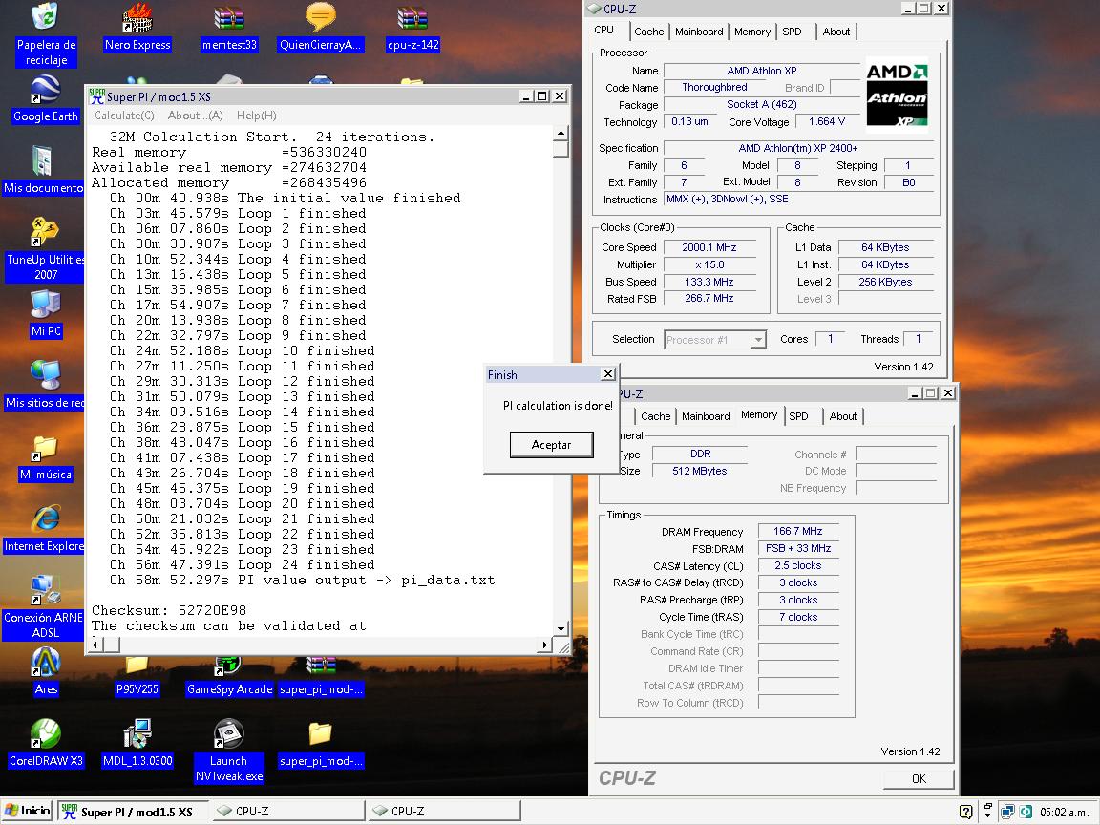The height and width of the screenshot is (825, 1100).
Task: Switch to SPD tab in upper CPU-Z window
Action: click(792, 32)
